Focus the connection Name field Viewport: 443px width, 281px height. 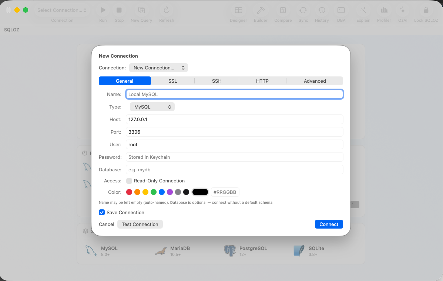coord(235,95)
